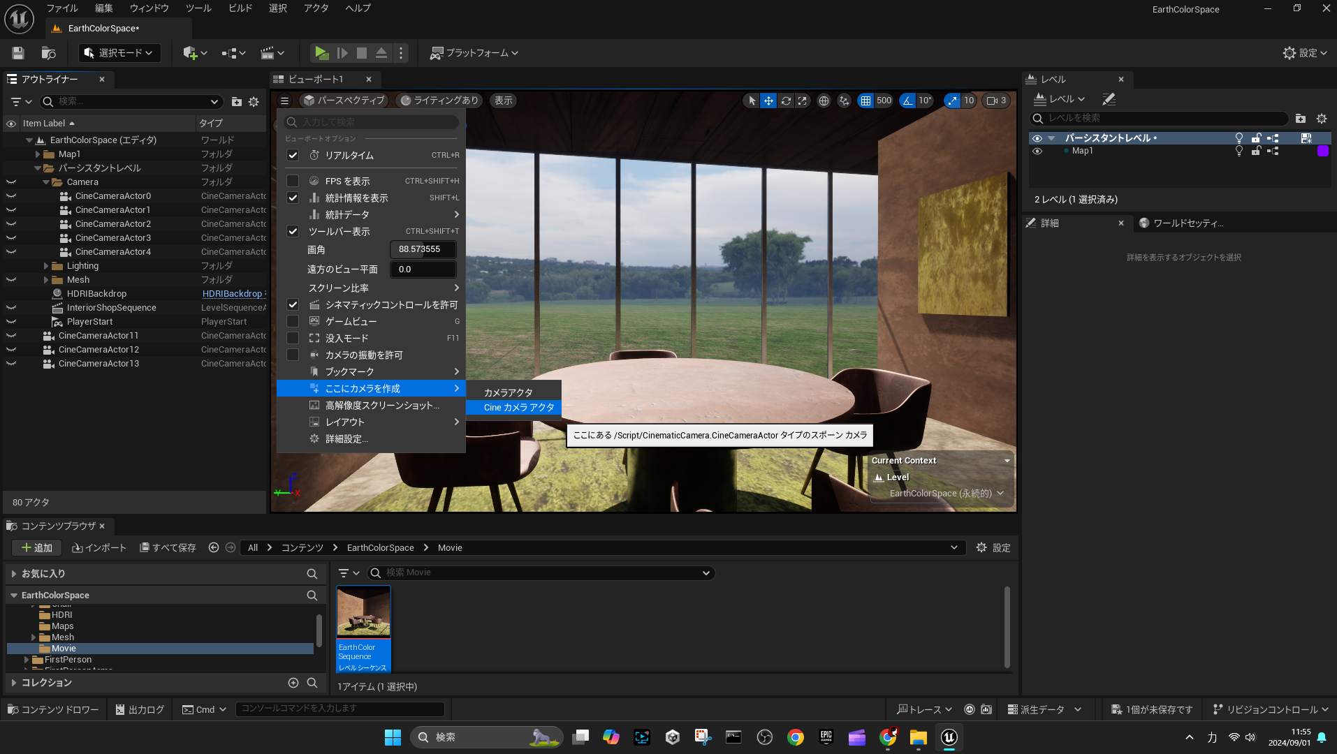This screenshot has width=1337, height=754.
Task: Click the green Play level button
Action: click(321, 53)
